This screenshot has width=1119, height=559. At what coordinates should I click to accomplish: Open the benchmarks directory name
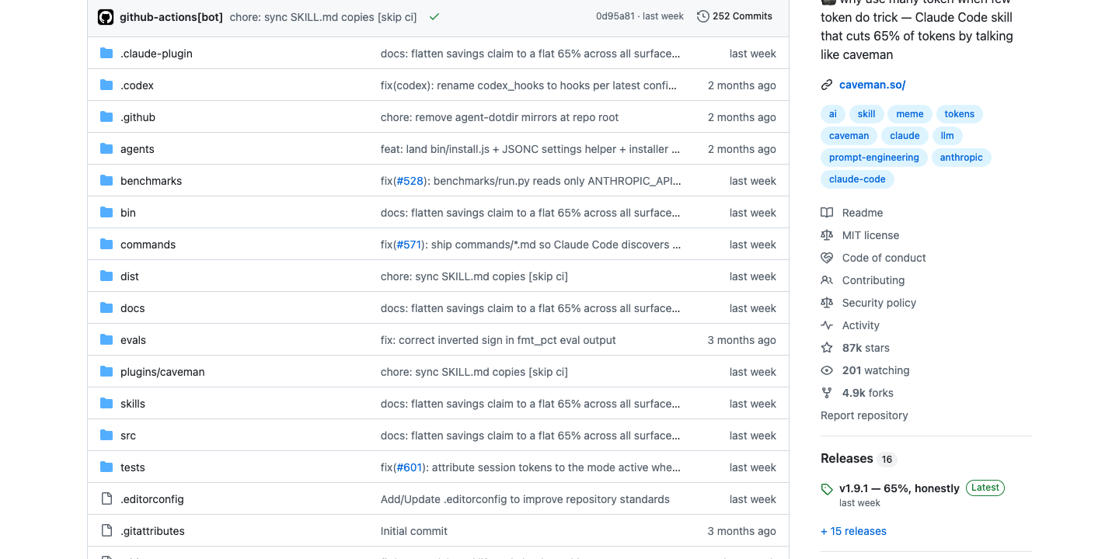(x=151, y=181)
